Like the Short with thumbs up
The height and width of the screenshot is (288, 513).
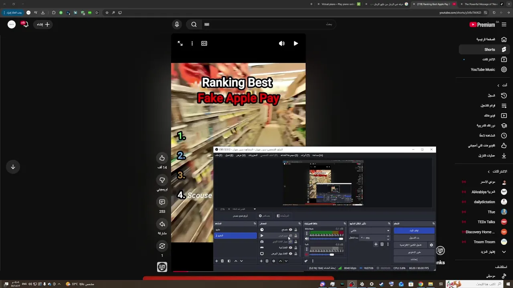click(x=162, y=158)
